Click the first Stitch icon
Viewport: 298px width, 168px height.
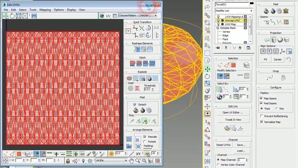132,63
